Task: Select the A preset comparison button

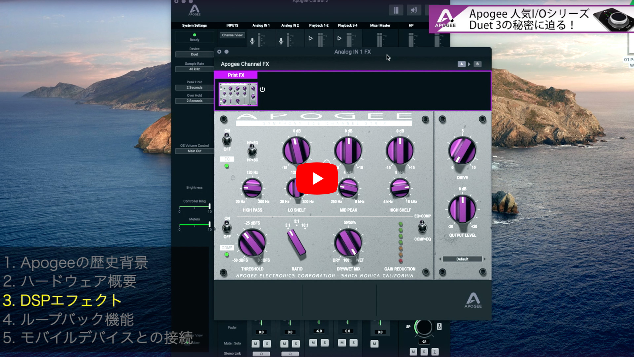Action: point(462,64)
